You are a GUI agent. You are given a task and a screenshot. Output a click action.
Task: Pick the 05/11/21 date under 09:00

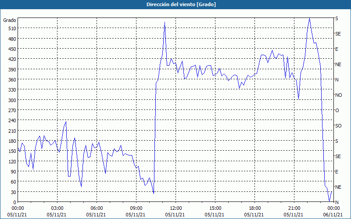136,215
